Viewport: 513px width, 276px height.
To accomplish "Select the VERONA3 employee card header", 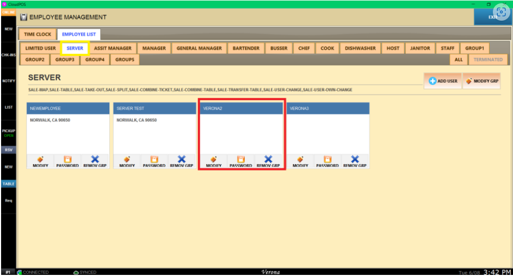I will tap(327, 108).
